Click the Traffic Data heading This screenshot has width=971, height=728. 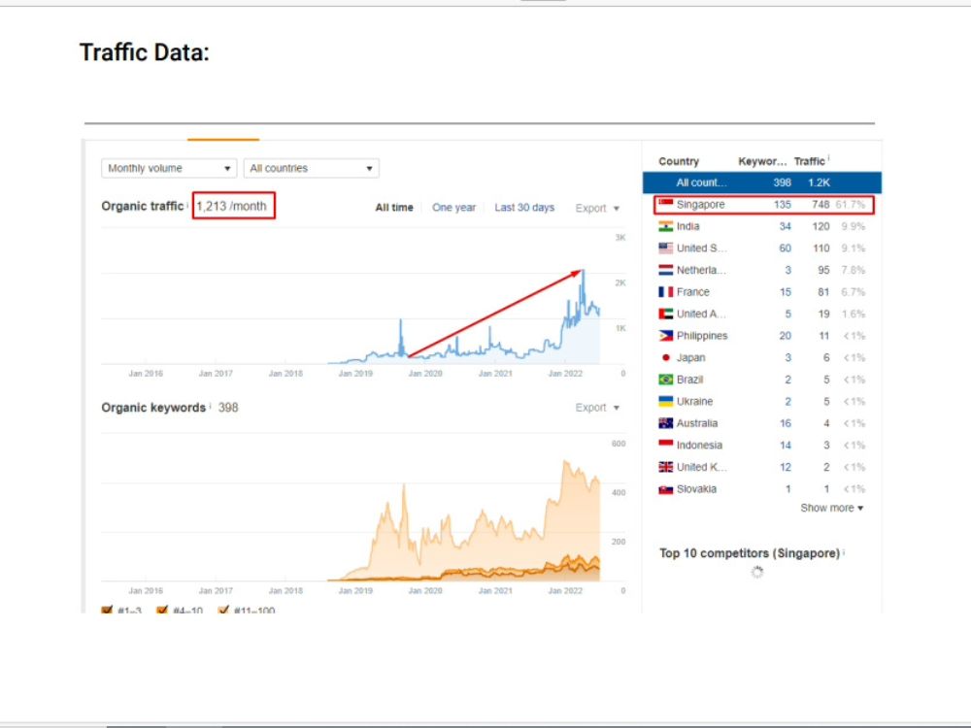click(145, 52)
